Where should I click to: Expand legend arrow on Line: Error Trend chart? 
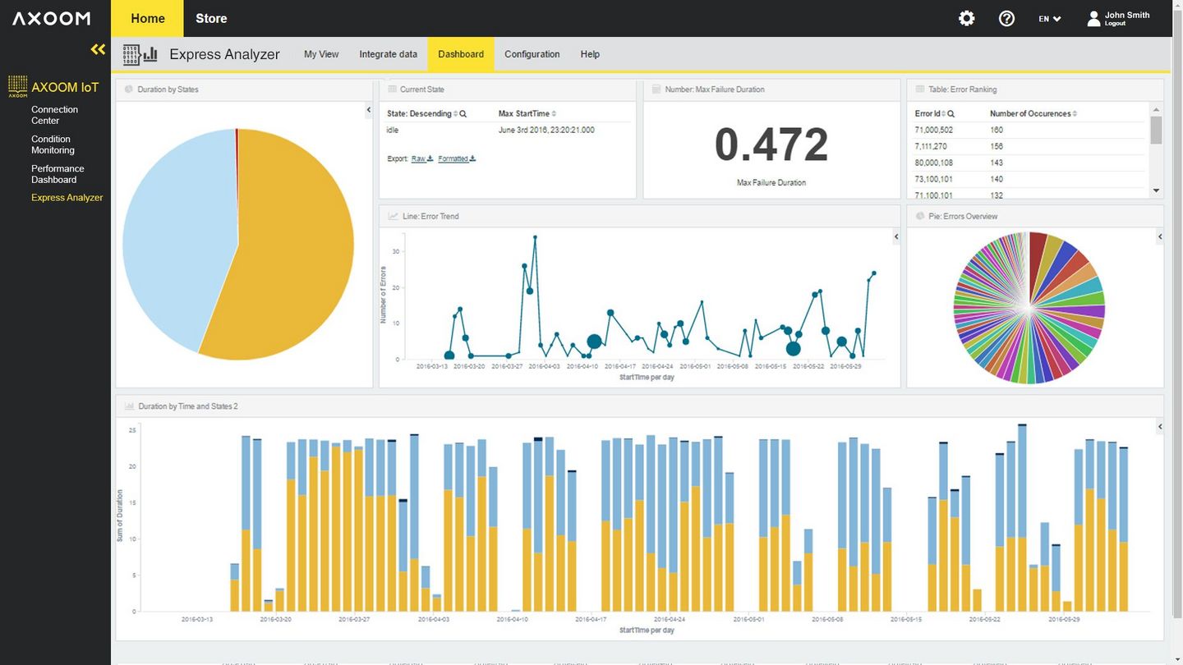896,236
